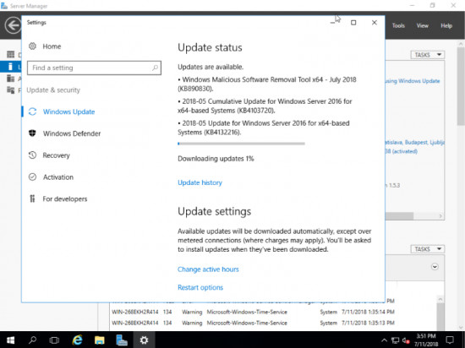465x348 pixels.
Task: Launch File Explorer from taskbar
Action: (x=100, y=340)
